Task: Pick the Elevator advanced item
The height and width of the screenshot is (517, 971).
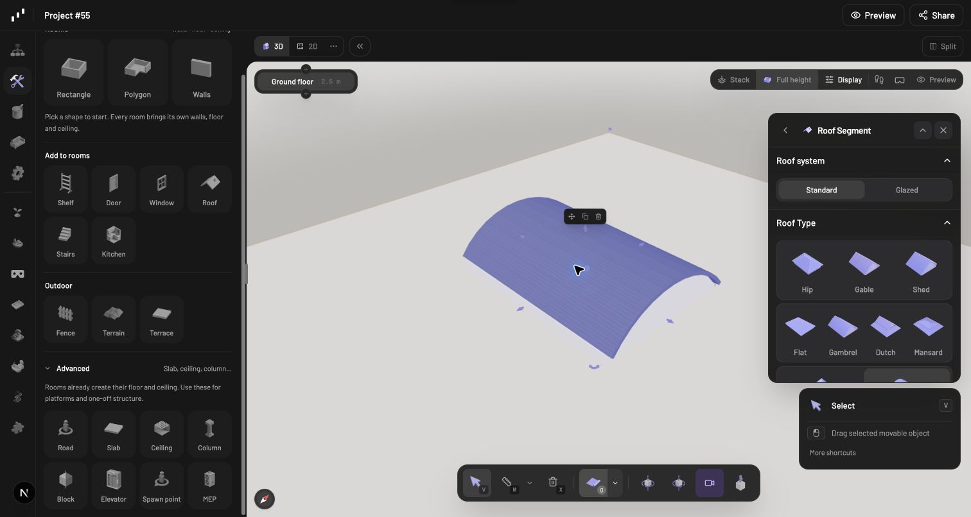Action: click(114, 485)
